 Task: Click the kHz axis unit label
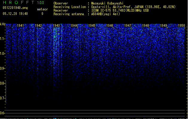coord(3,24)
